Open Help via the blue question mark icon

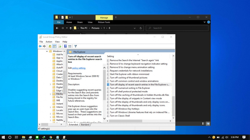65,46
